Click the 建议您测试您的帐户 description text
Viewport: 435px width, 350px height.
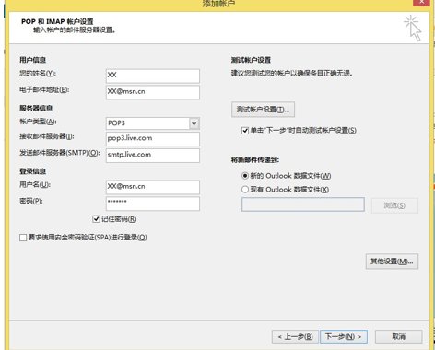292,74
